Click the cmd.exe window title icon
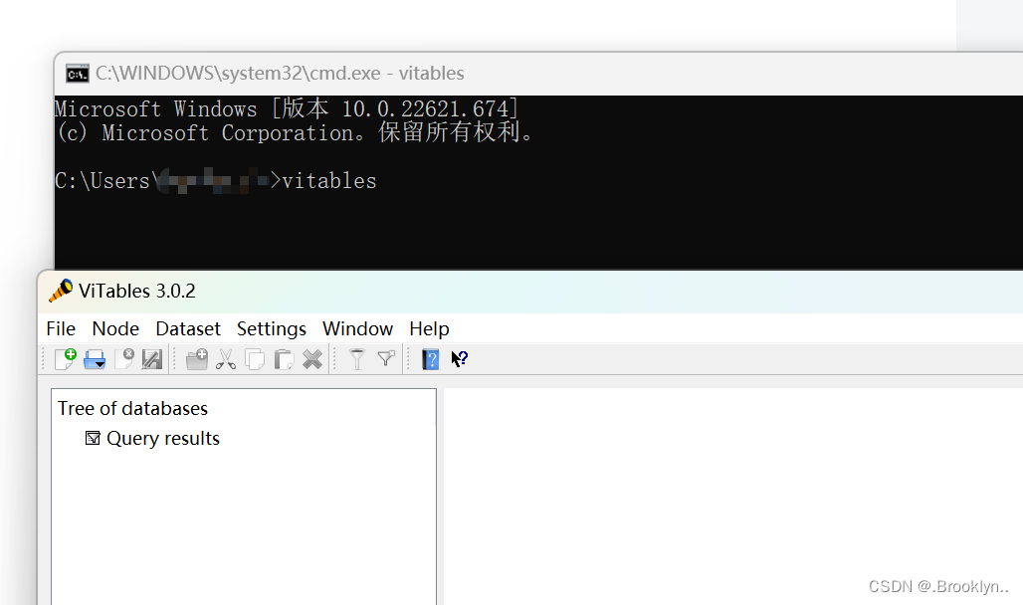This screenshot has width=1023, height=605. tap(77, 74)
